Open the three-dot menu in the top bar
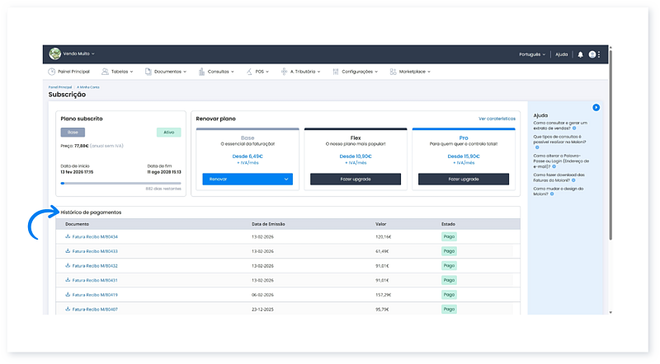This screenshot has height=364, width=660. [x=600, y=54]
